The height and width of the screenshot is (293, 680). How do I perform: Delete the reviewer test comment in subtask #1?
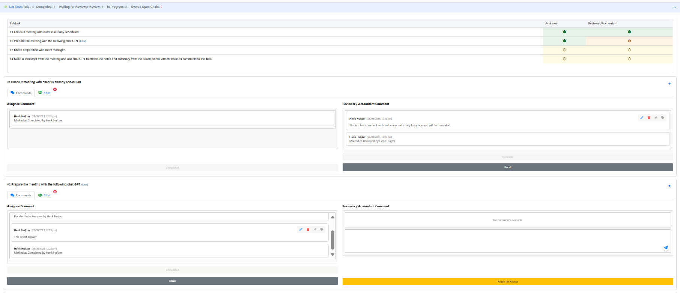coord(649,118)
